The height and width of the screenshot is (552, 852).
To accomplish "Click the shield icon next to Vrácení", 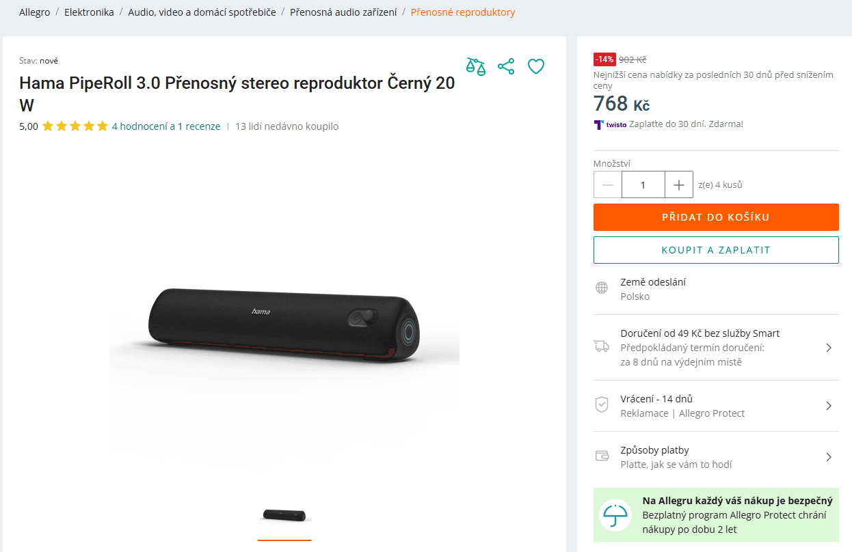I will 602,405.
